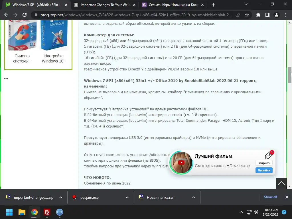Open the volume control in the tray

click(256, 212)
